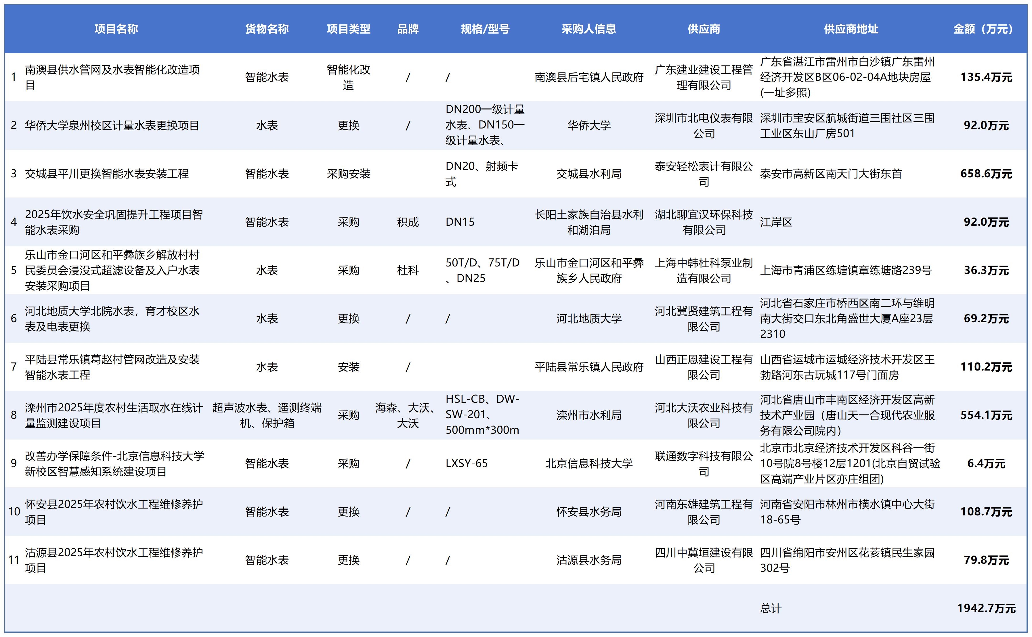Click purchaser 沽源县水务局
The height and width of the screenshot is (637, 1032).
[x=589, y=560]
